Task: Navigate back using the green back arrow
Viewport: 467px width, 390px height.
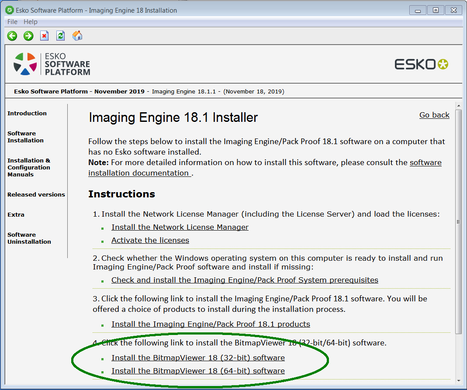Action: coord(12,36)
